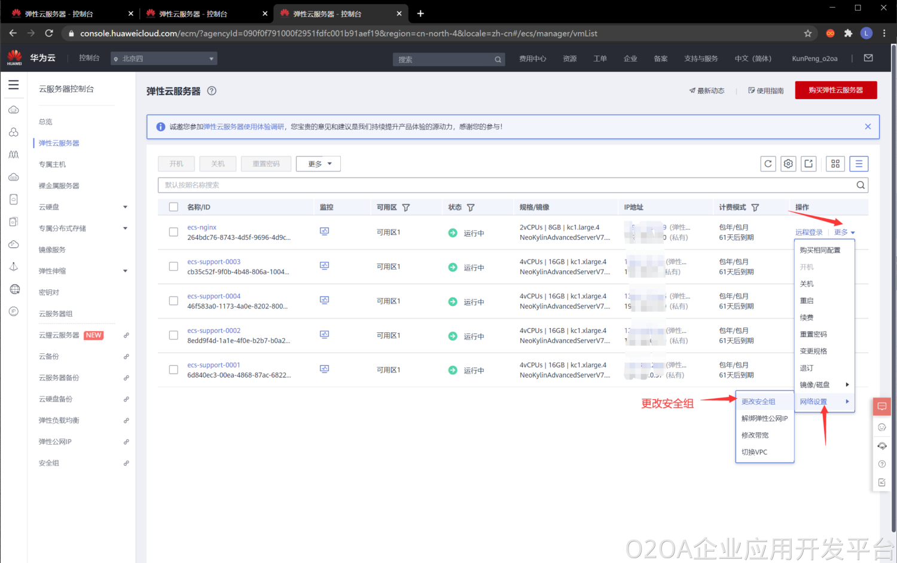Open browser extensions puzzle icon
This screenshot has width=897, height=563.
[848, 33]
